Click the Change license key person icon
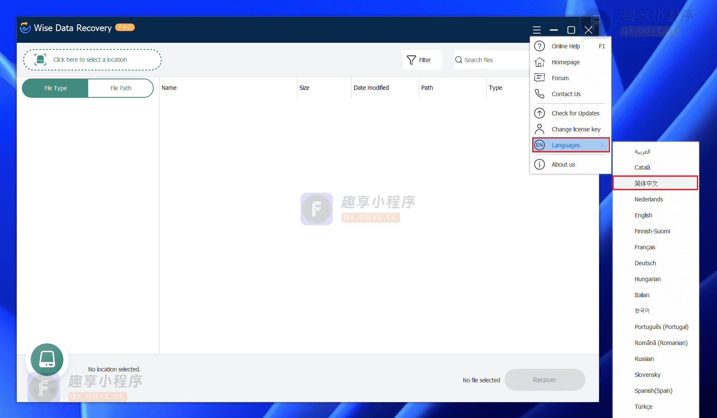Screen dimensions: 717x418 [540, 129]
